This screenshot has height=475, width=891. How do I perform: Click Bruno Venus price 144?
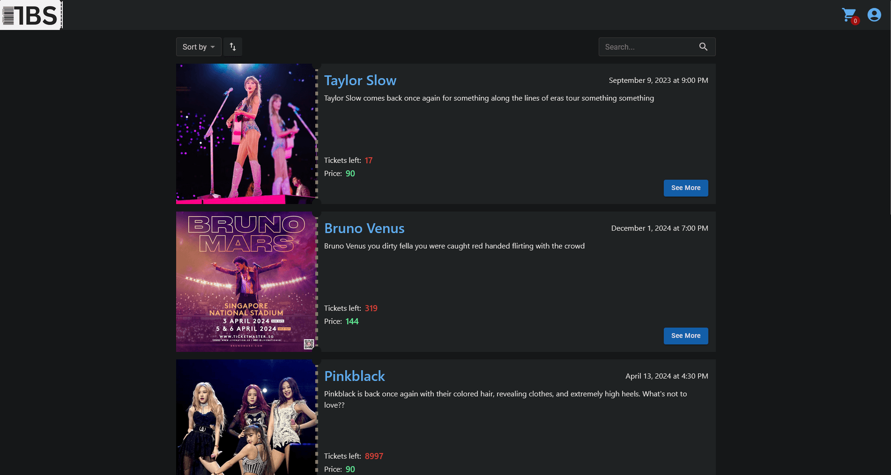coord(352,322)
